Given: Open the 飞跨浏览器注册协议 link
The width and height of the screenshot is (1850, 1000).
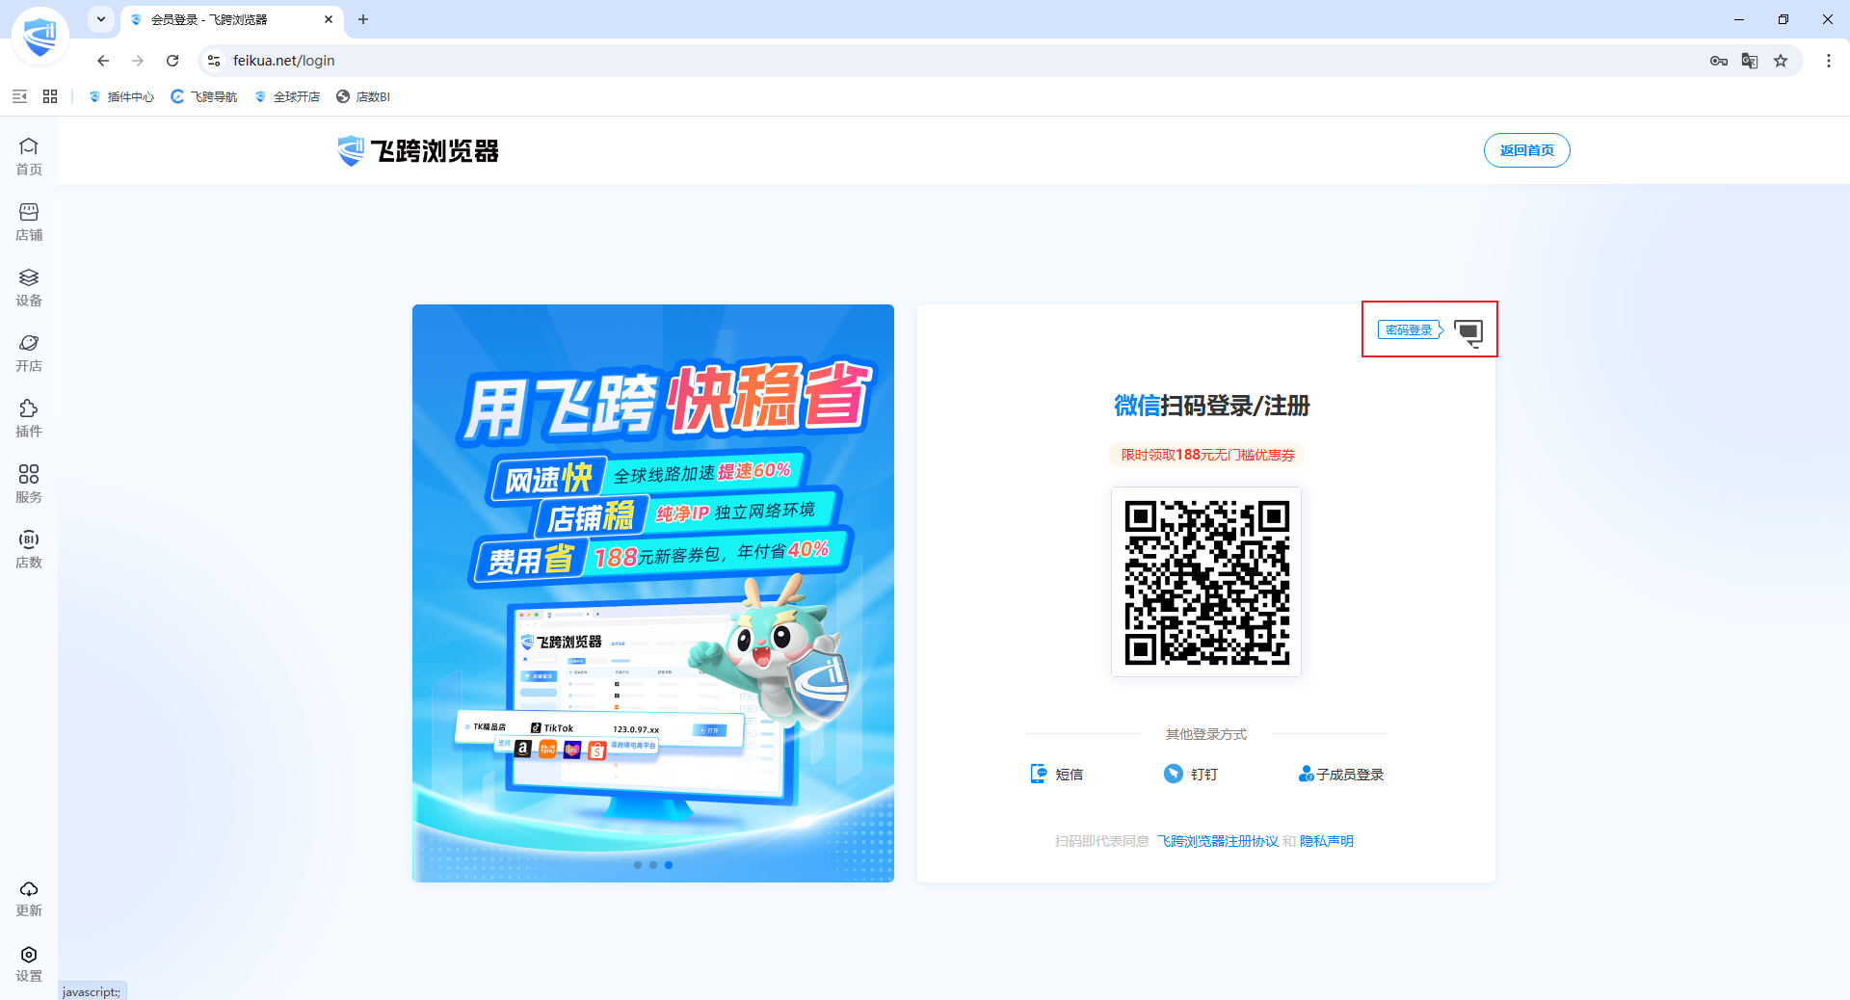Looking at the screenshot, I should coord(1218,841).
